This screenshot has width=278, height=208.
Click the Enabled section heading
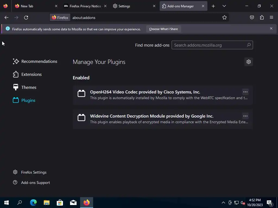pos(81,78)
